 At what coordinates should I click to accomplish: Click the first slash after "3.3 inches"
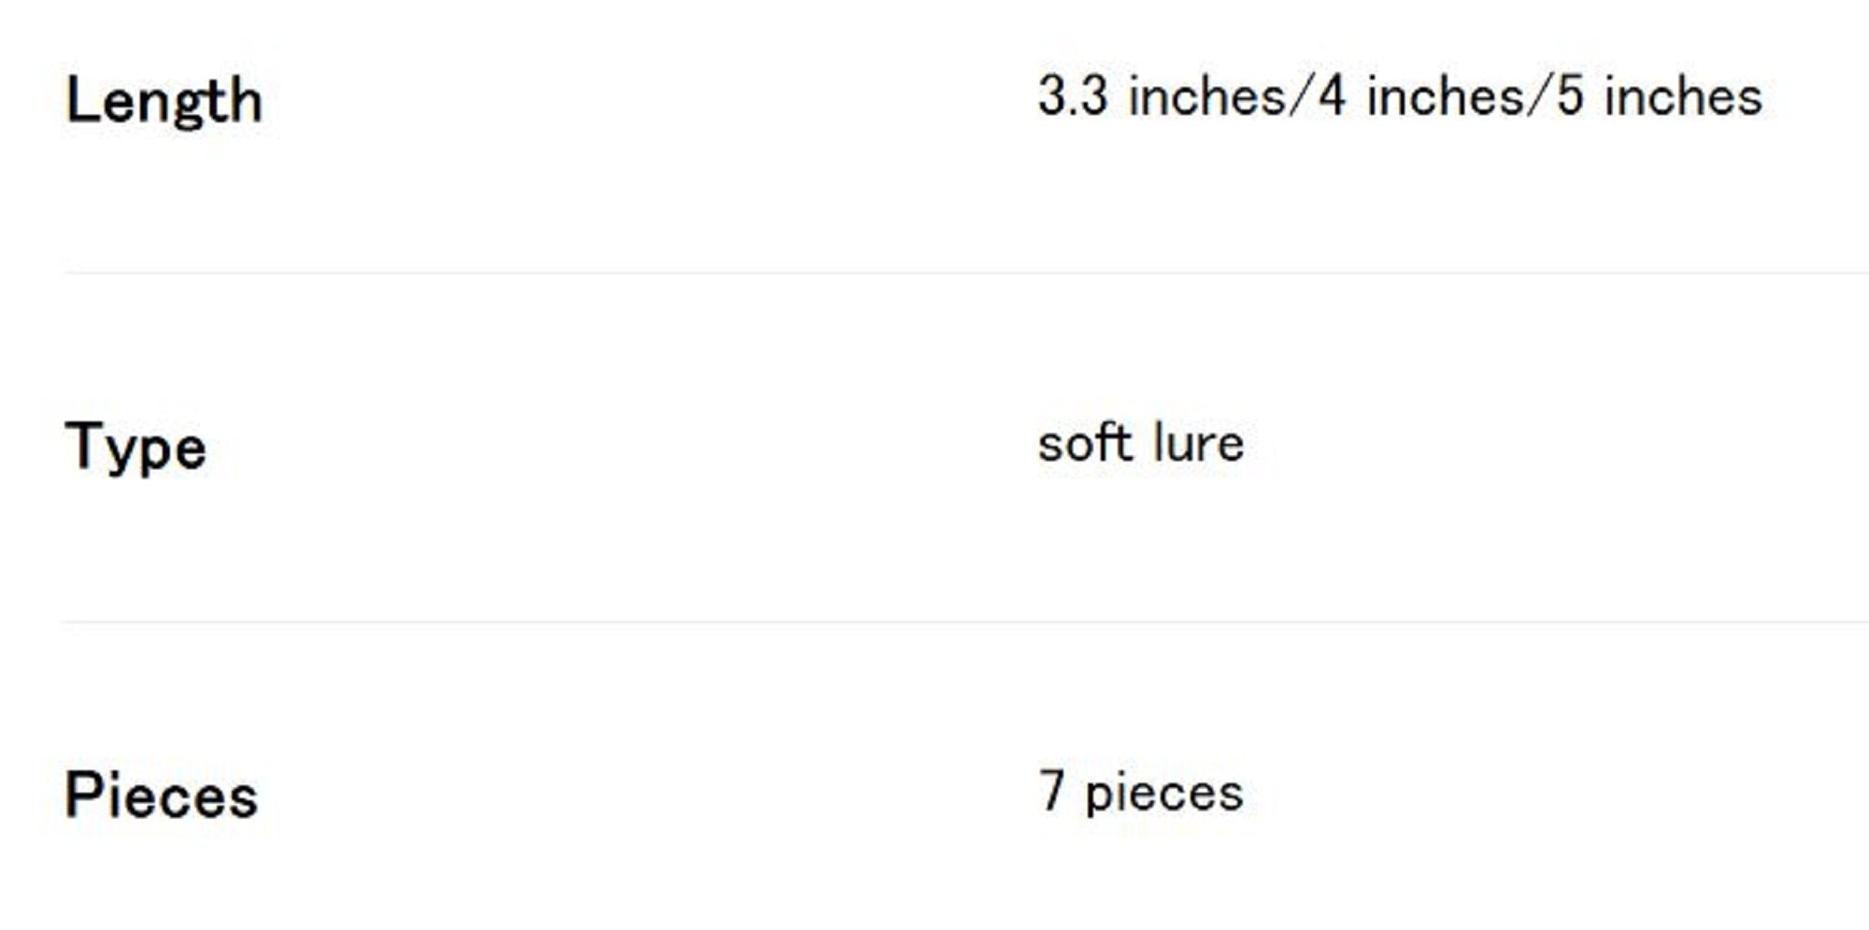[1301, 97]
